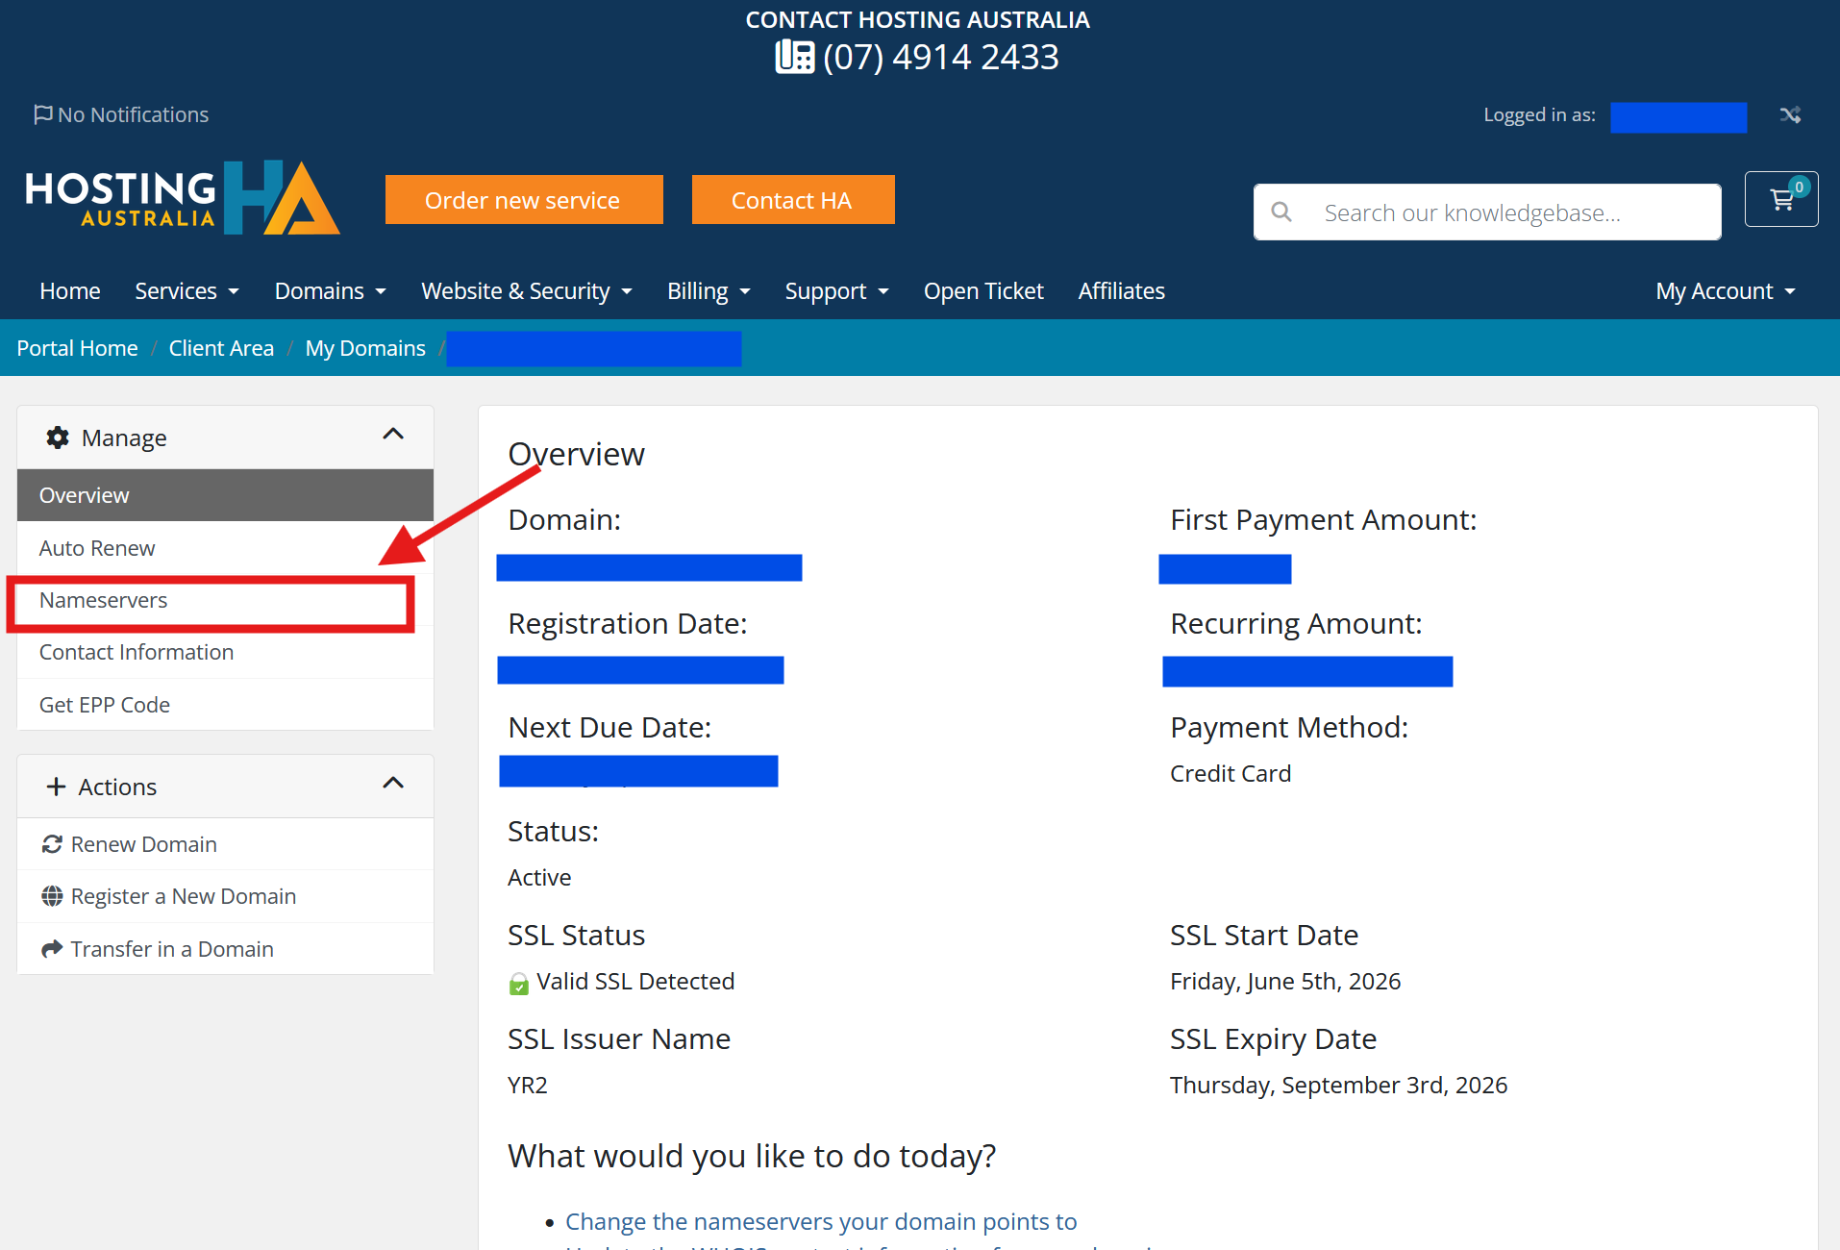Open the My Account dropdown
This screenshot has width=1840, height=1250.
tap(1726, 291)
